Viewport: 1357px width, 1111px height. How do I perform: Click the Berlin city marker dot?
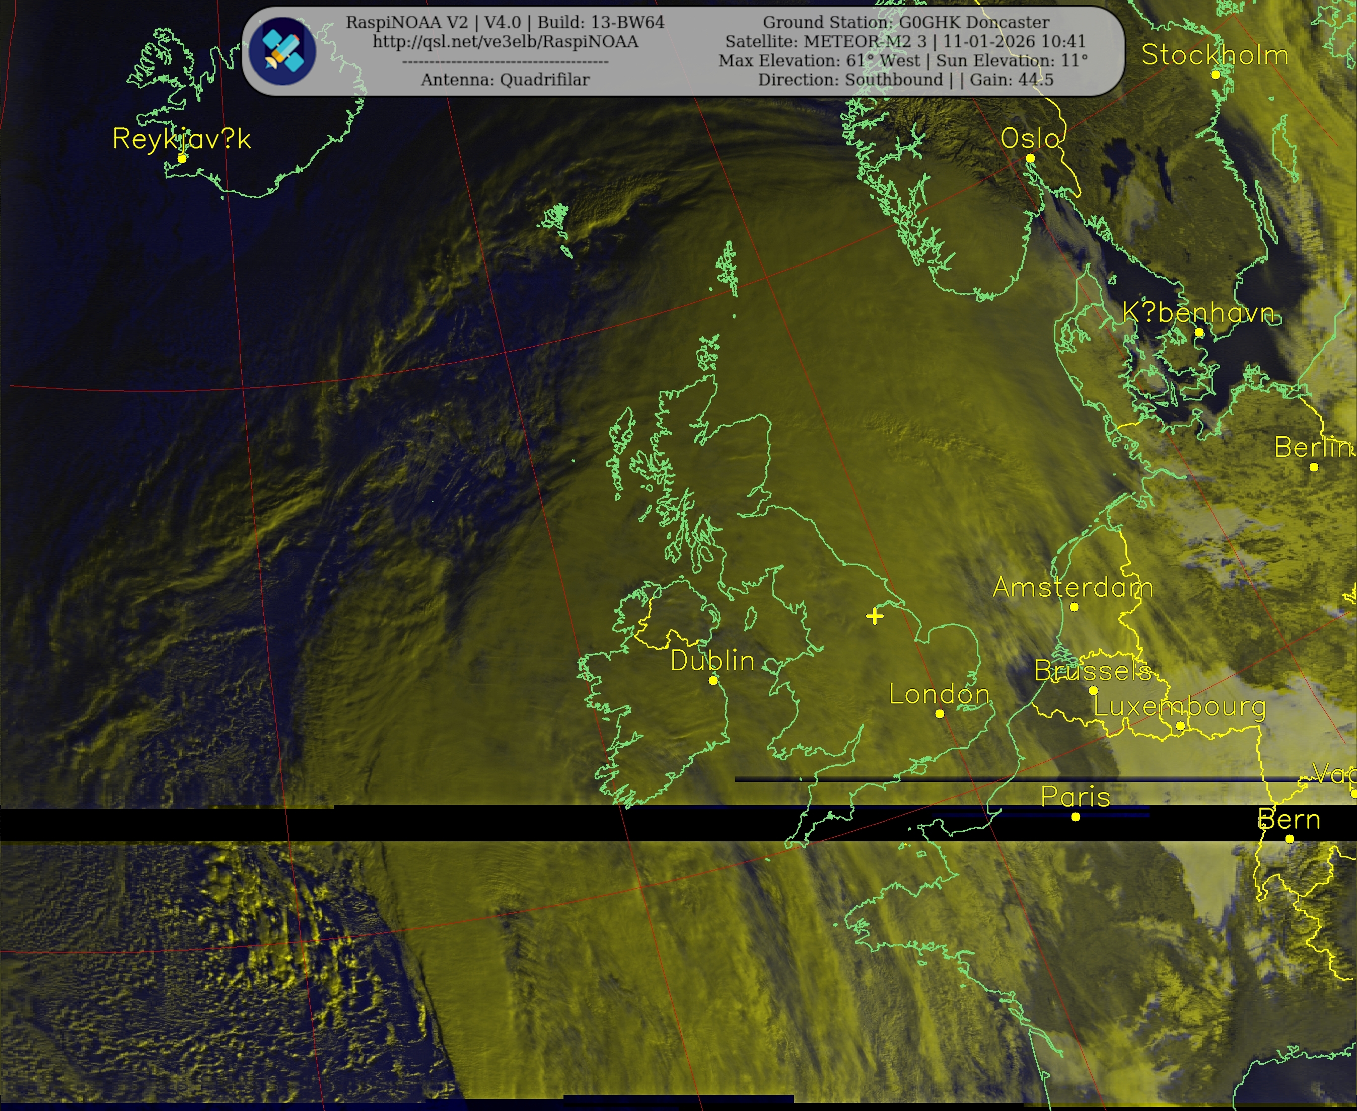pos(1314,467)
